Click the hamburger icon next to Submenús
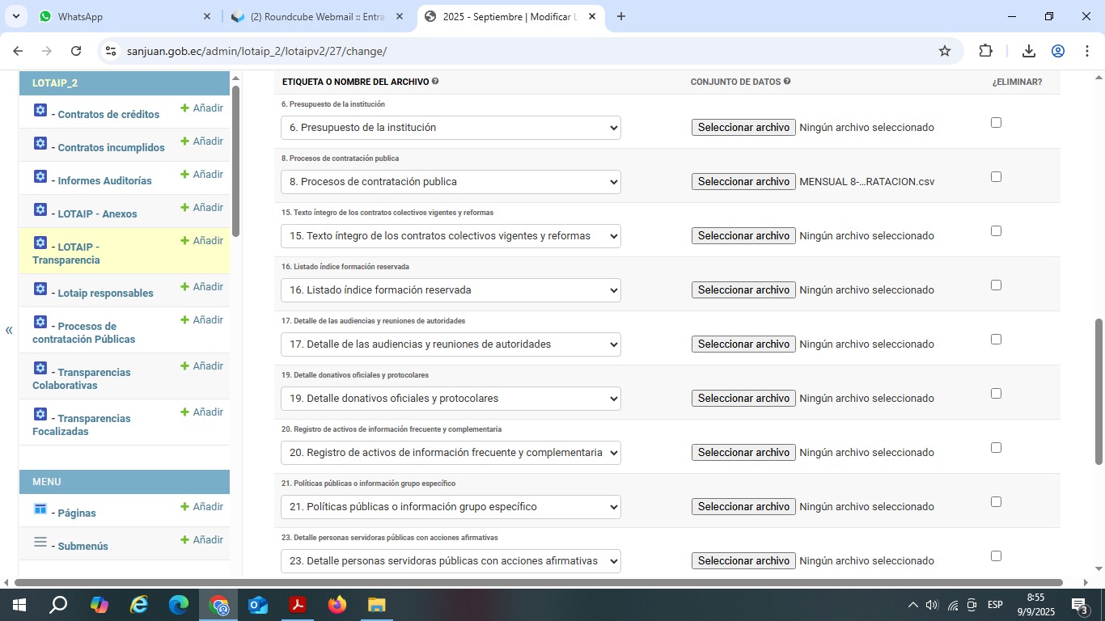 [x=40, y=542]
